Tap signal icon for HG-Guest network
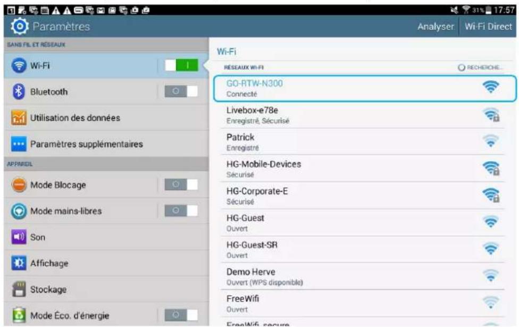Screen dimensions: 519x327 coord(490,222)
